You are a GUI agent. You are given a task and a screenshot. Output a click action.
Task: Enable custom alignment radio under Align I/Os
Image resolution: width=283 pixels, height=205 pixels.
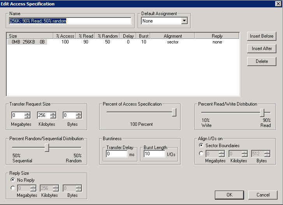click(x=201, y=154)
